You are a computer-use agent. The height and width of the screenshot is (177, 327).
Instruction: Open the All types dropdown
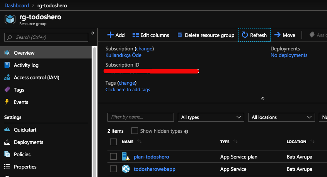[x=211, y=117]
